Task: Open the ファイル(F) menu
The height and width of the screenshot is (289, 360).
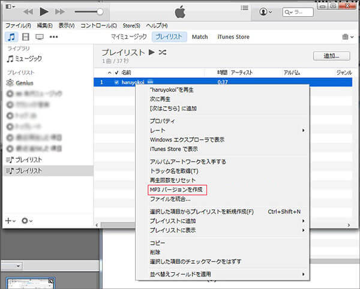Action: (x=18, y=25)
